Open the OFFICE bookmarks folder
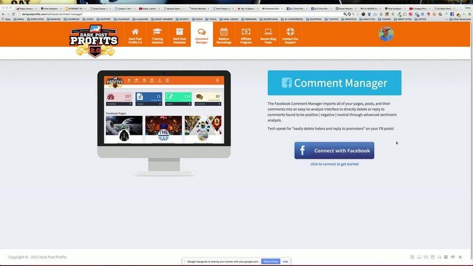 click(x=420, y=20)
